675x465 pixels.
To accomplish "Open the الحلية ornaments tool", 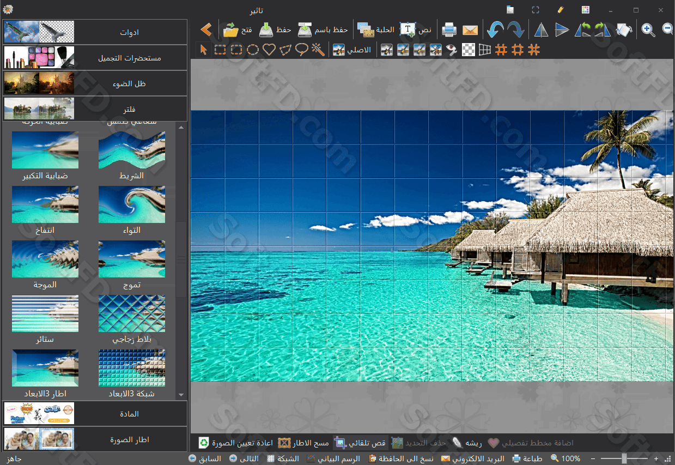I will [376, 29].
